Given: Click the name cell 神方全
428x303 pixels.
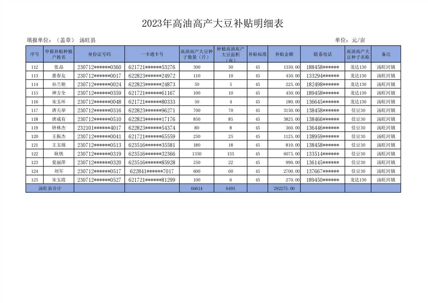Looking at the screenshot, I should tap(59, 93).
